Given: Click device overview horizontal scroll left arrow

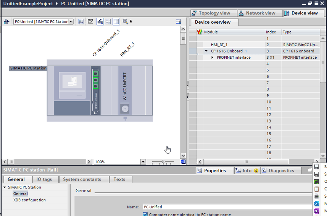Looking at the screenshot, I should pyautogui.click(x=200, y=162).
